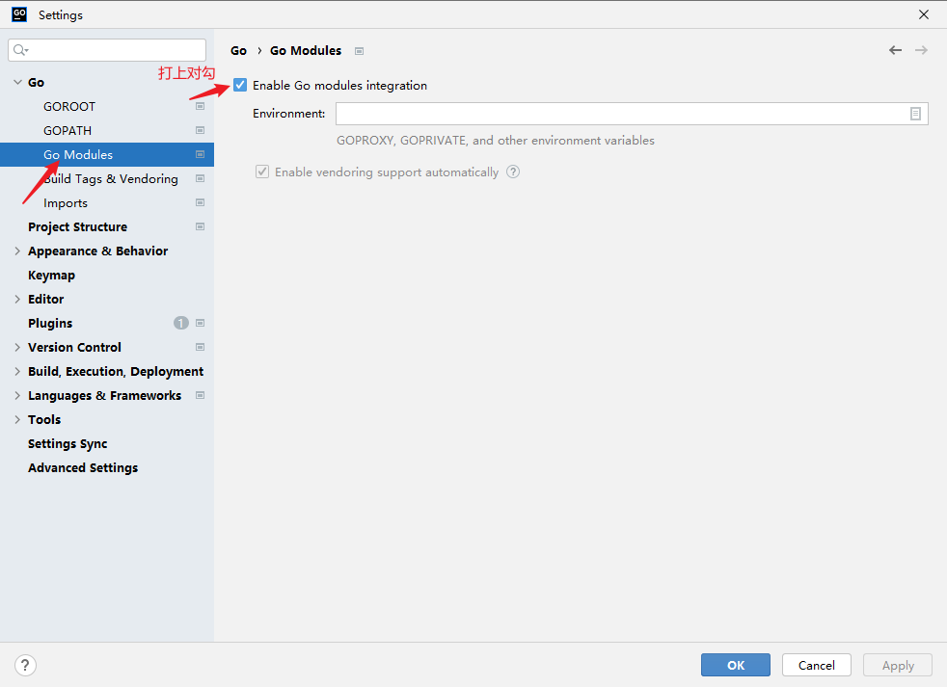The height and width of the screenshot is (687, 947).
Task: Expand Version Control section
Action: [x=17, y=347]
